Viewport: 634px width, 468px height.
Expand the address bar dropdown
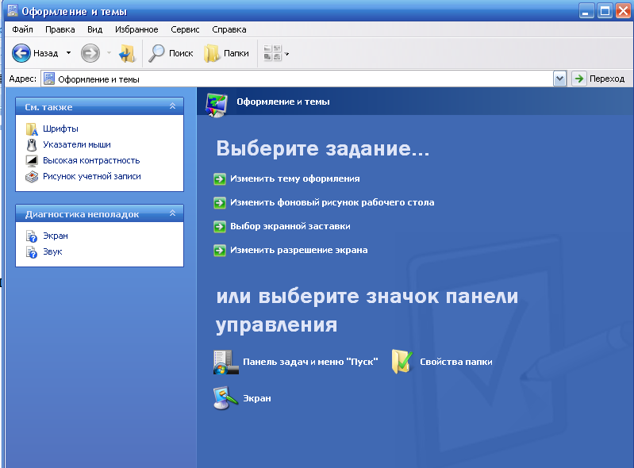559,79
